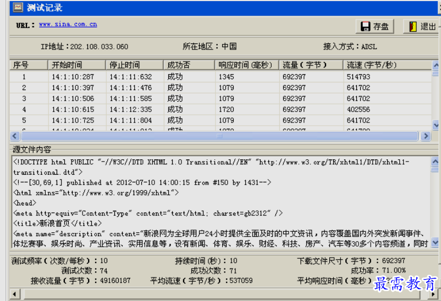Click stop time 14:1:11:804
Screen dimensions: 441x301
130,120
